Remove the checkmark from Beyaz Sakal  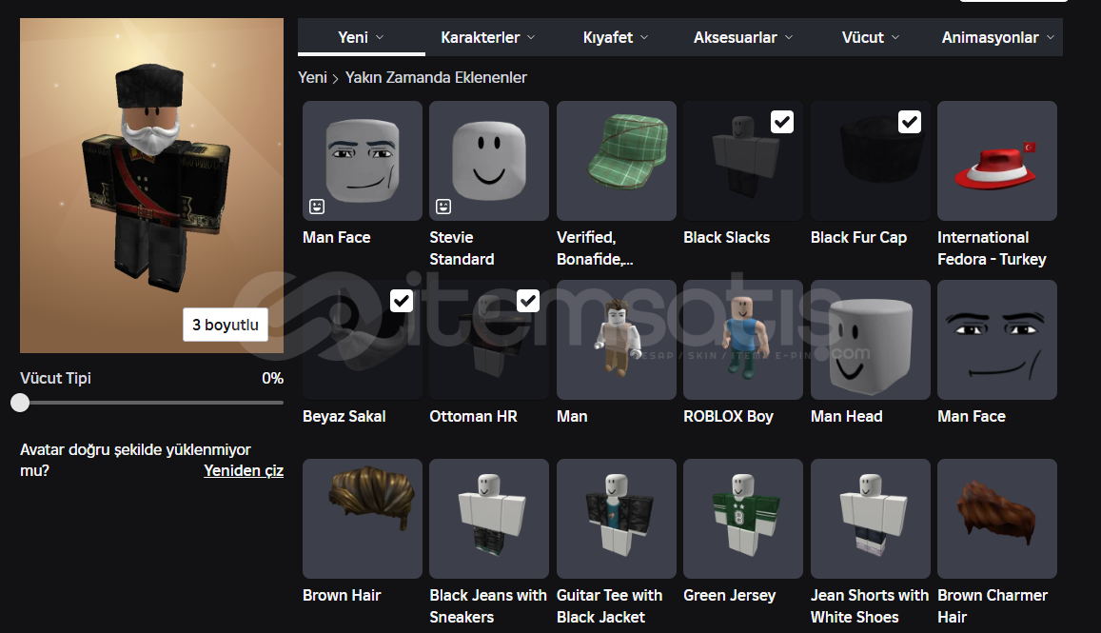click(402, 301)
